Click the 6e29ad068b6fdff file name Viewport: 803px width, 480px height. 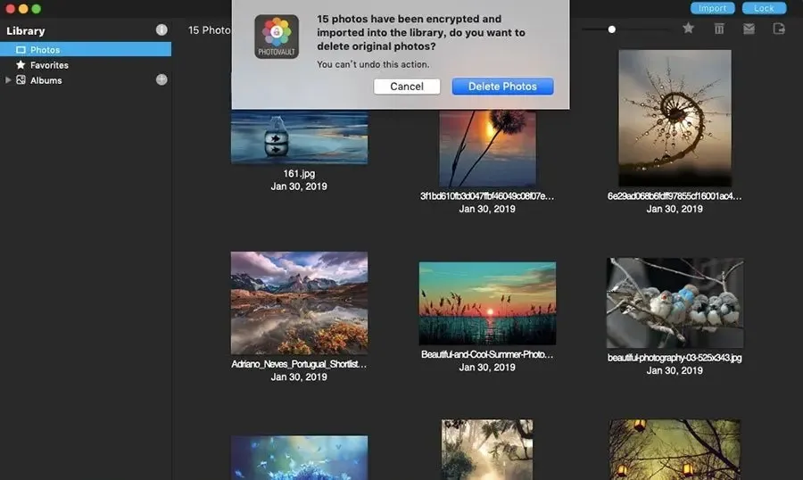(x=675, y=196)
